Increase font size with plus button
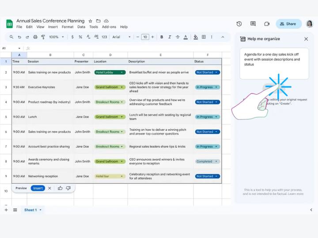Screen dimensions: 318x238 coord(152,37)
